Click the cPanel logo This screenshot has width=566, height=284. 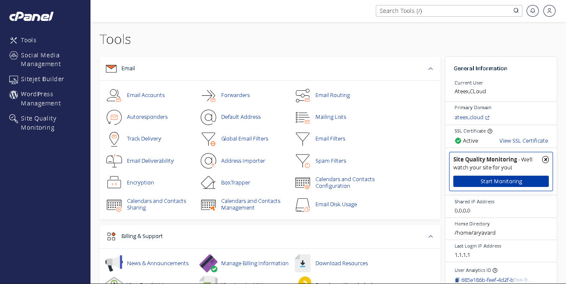[31, 16]
